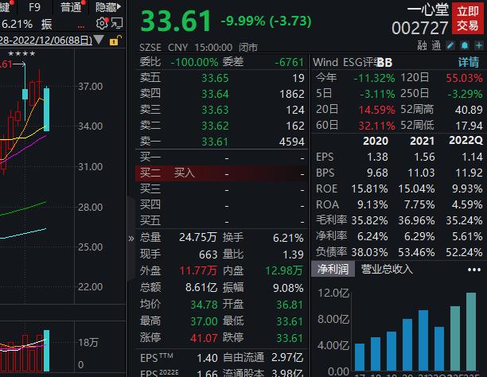Collapse the side panel with the » chevron
Screen dimensions: 487x377
(131, 239)
